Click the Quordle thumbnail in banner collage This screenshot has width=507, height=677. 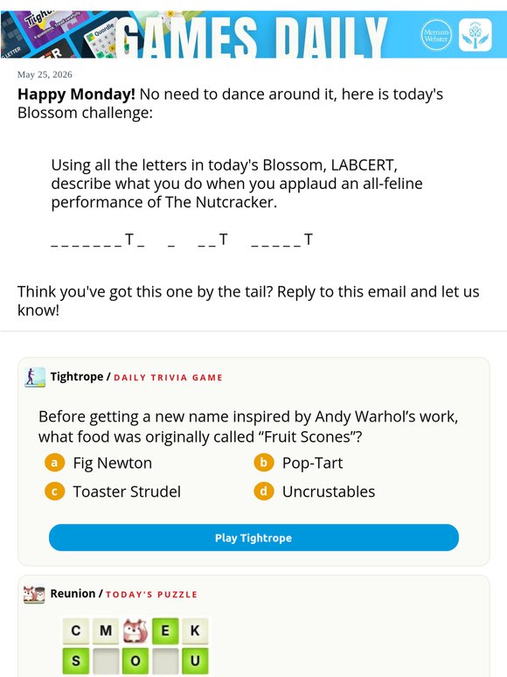101,38
